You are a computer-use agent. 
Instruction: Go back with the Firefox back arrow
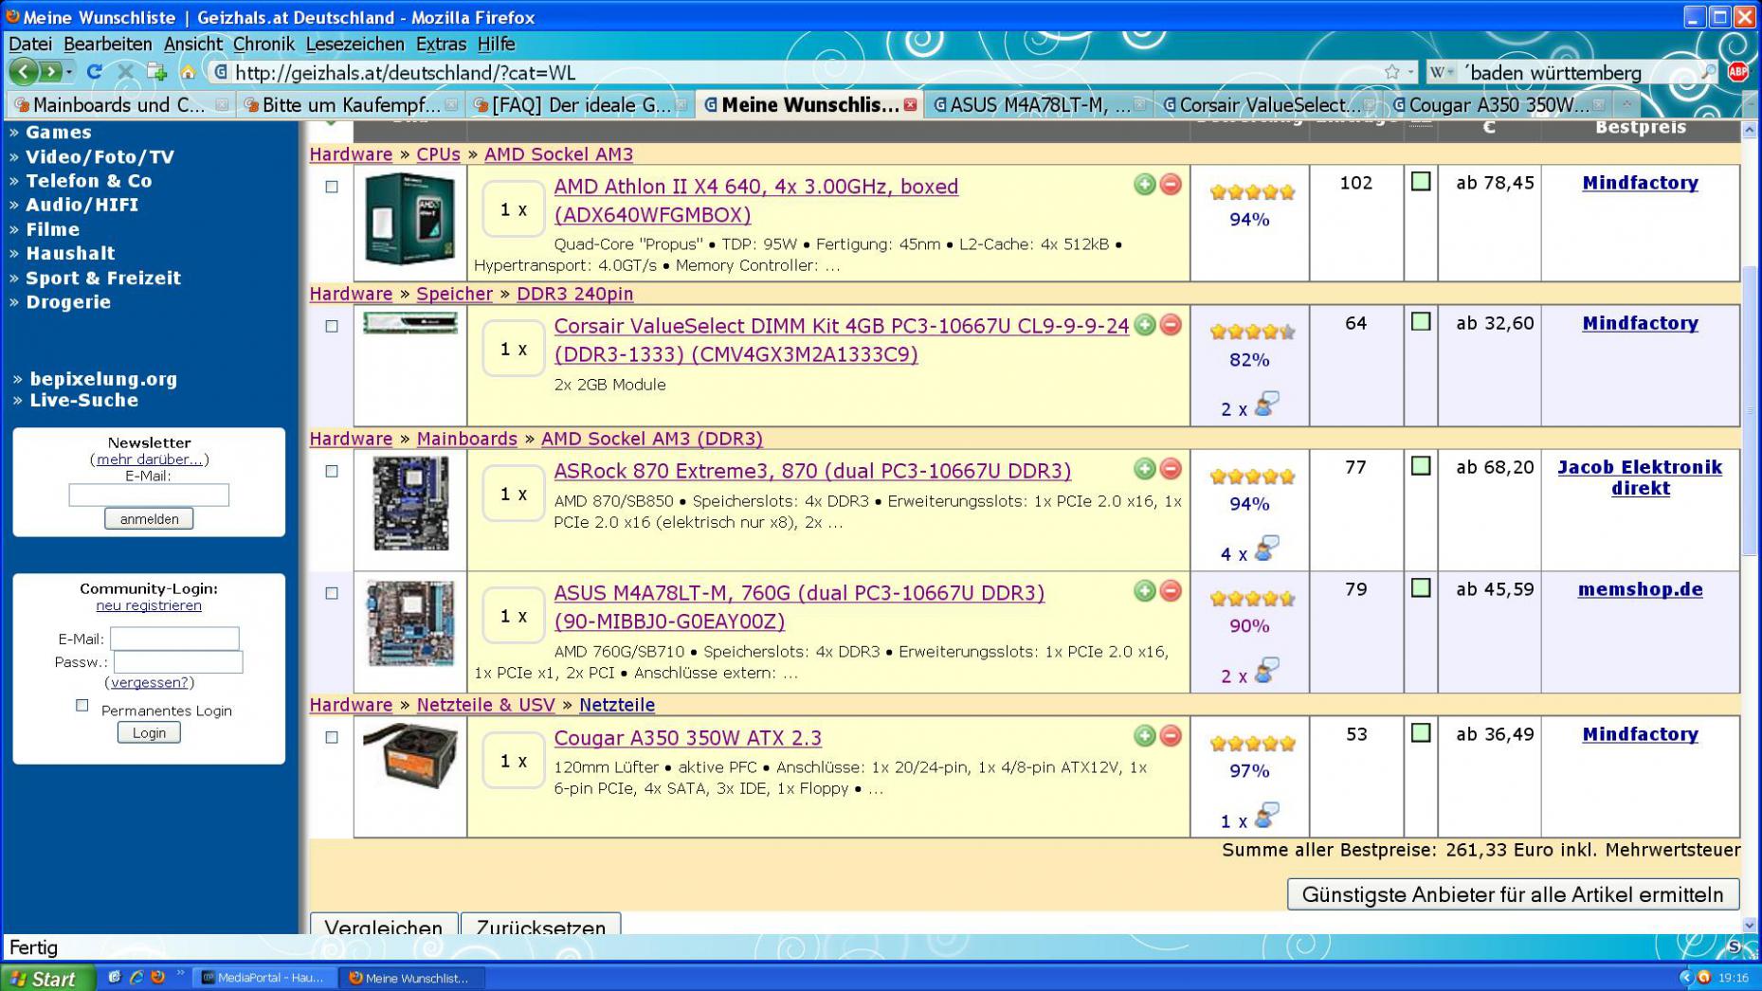24,72
